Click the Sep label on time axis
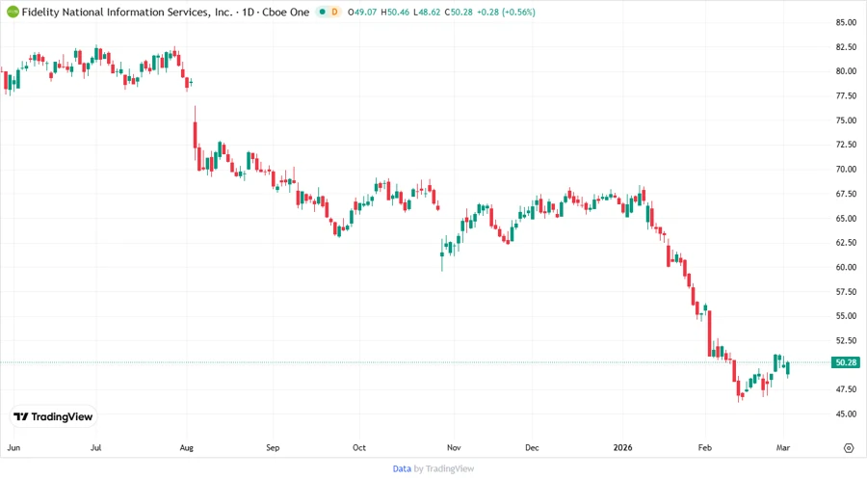The width and height of the screenshot is (867, 480). tap(273, 448)
